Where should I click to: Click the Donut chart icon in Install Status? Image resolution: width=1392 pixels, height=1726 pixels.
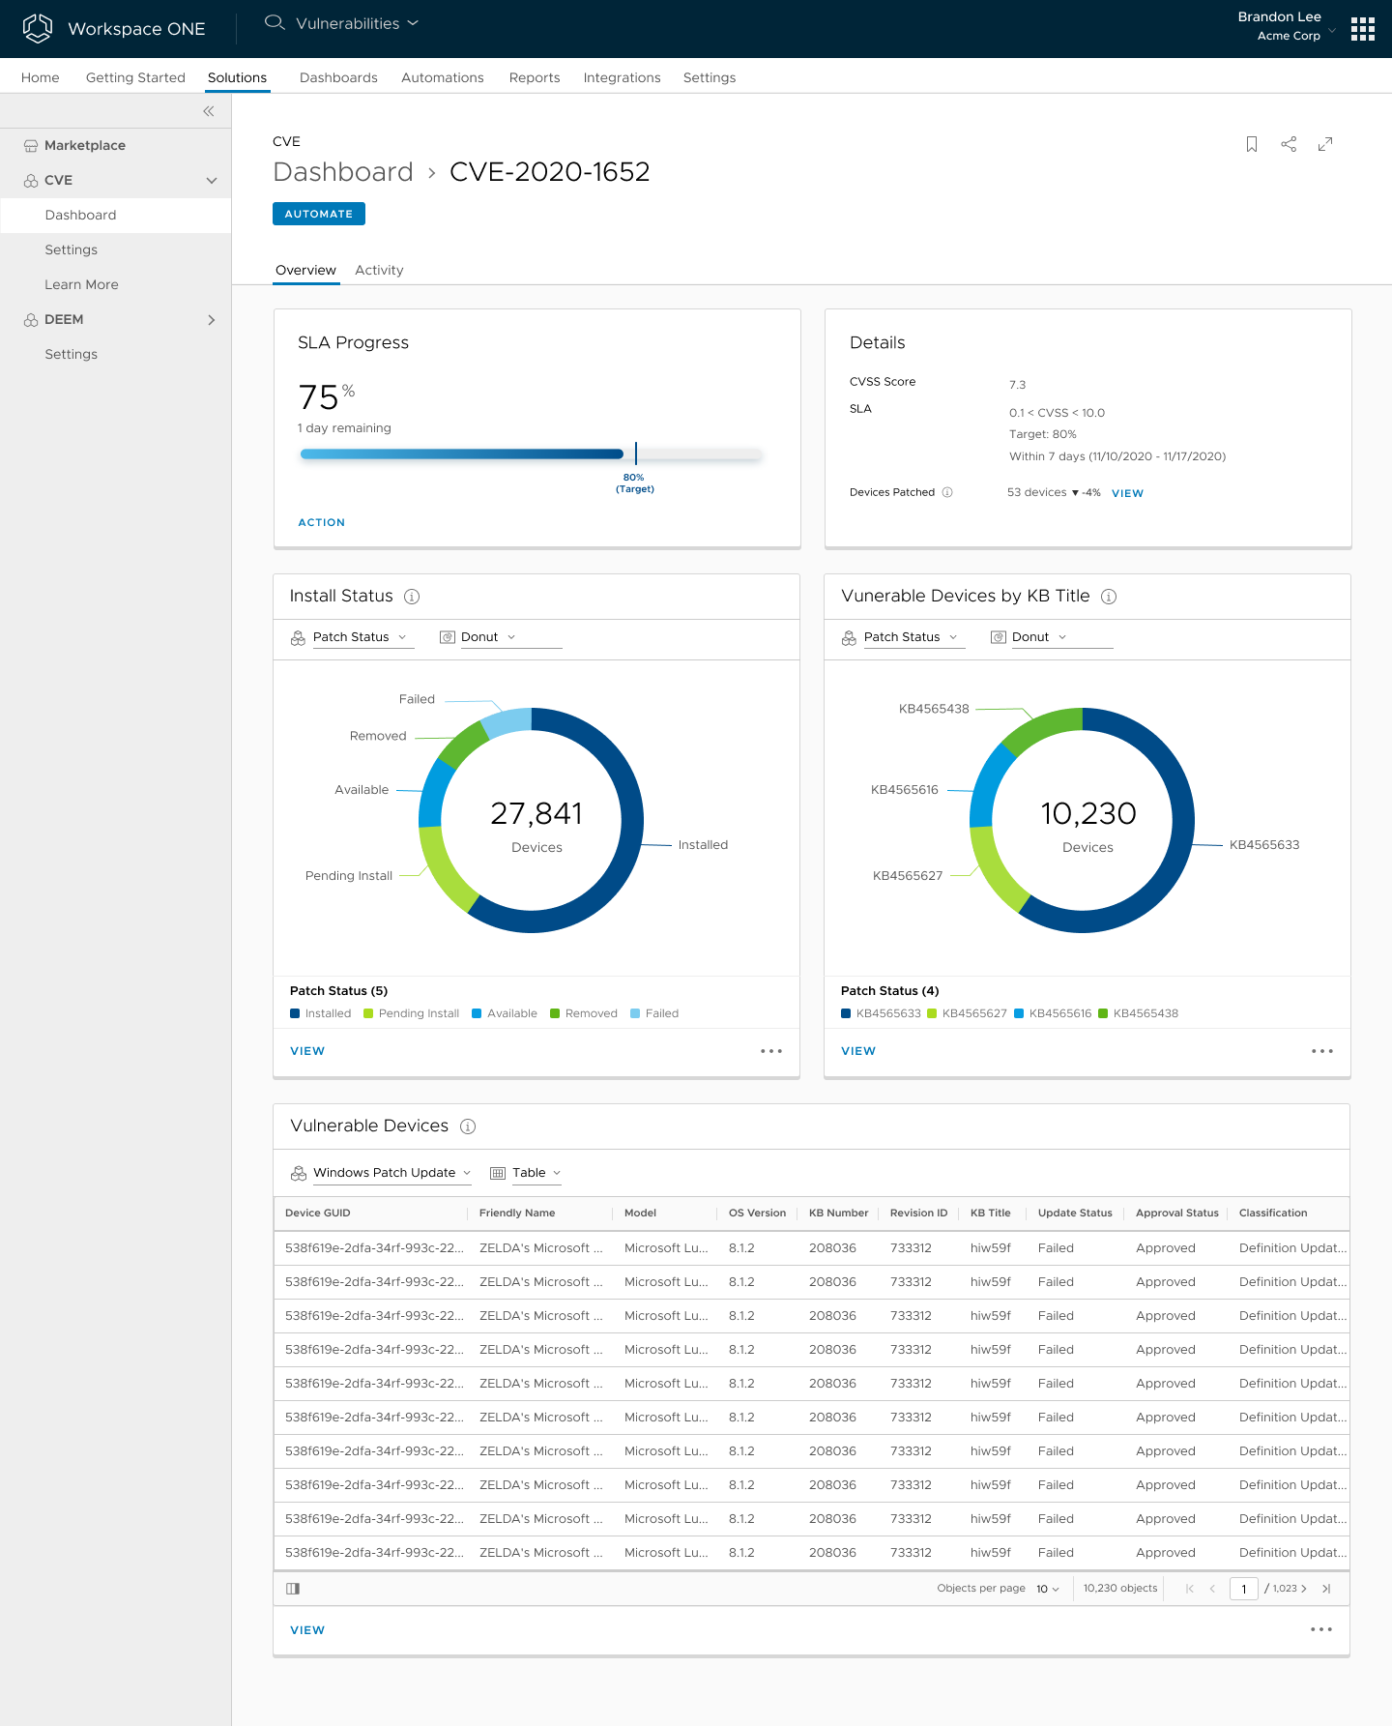[448, 637]
